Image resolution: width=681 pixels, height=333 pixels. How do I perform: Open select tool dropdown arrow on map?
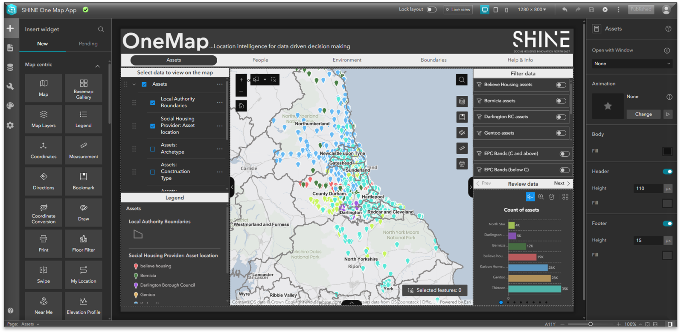pos(265,80)
